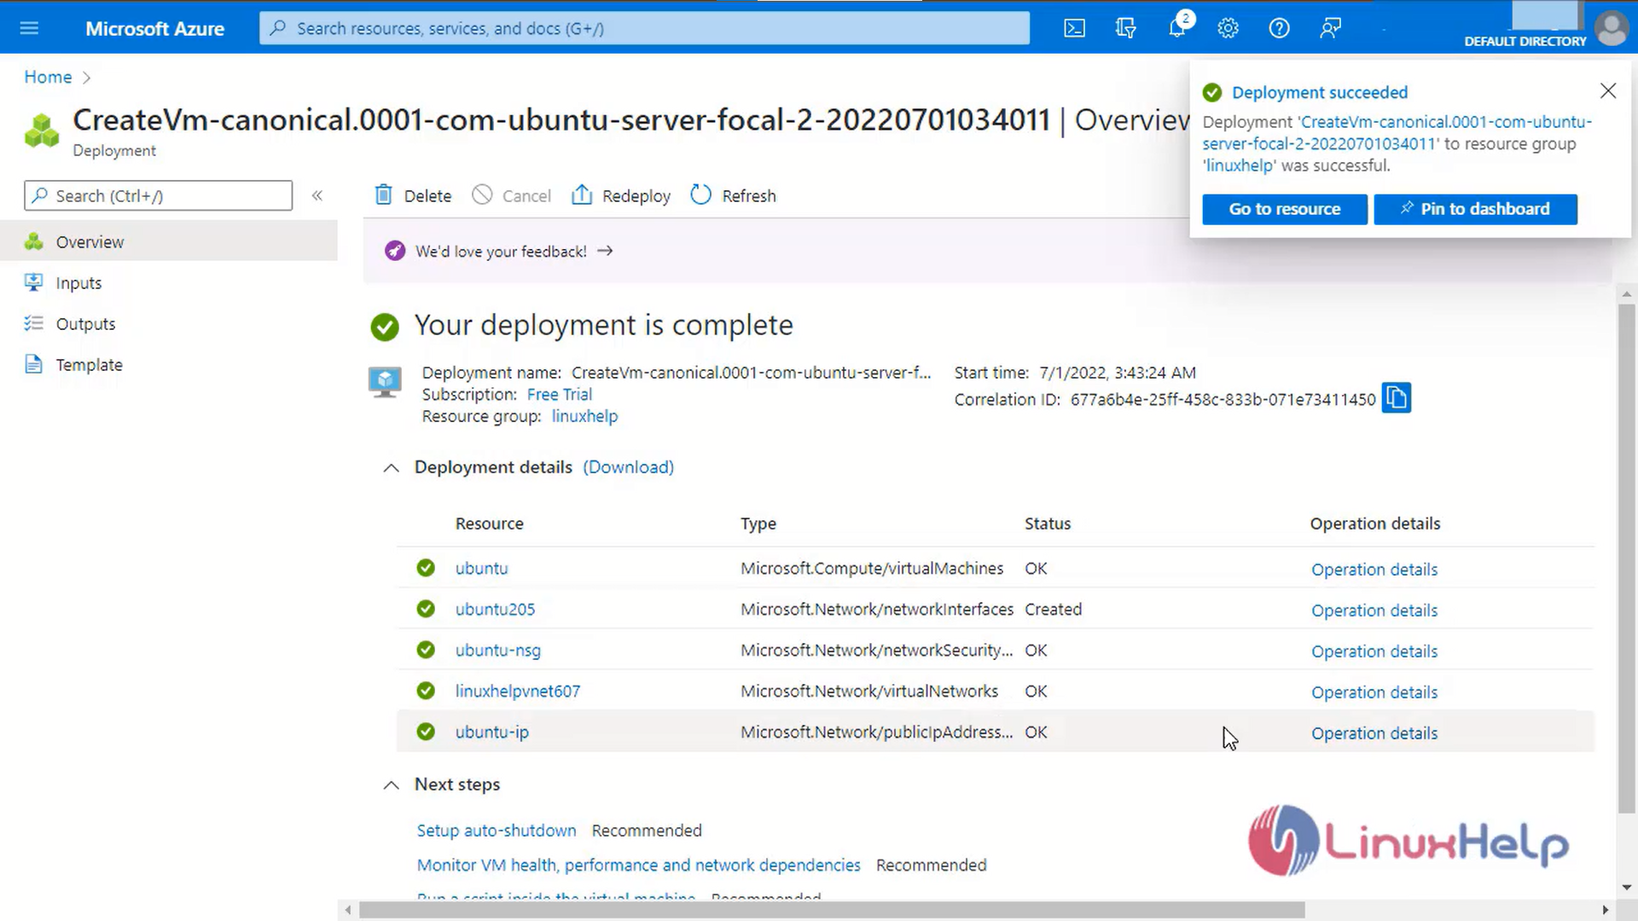Click the green check icon beside ubuntu-nsg
Image resolution: width=1638 pixels, height=921 pixels.
click(426, 650)
